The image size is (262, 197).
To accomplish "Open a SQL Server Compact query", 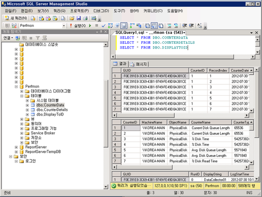I will (x=63, y=18).
